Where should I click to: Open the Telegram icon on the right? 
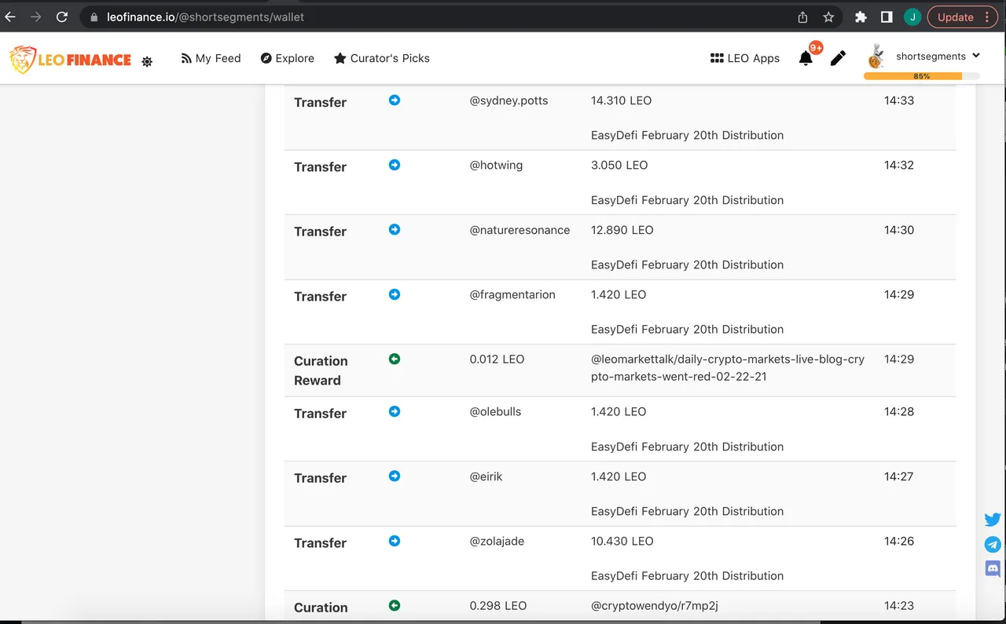pos(993,544)
